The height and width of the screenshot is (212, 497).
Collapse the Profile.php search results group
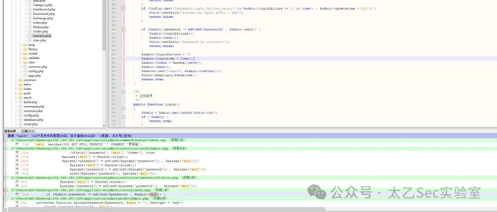(x=6, y=177)
